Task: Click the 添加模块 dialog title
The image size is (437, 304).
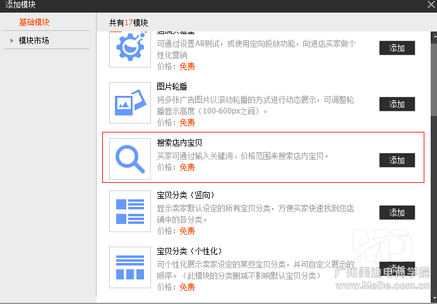Action: 20,4
